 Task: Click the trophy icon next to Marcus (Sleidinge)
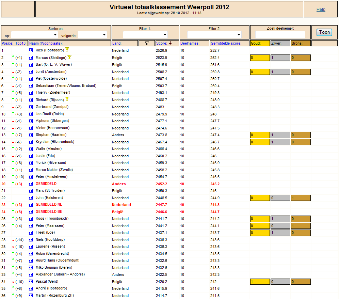[x=69, y=57]
